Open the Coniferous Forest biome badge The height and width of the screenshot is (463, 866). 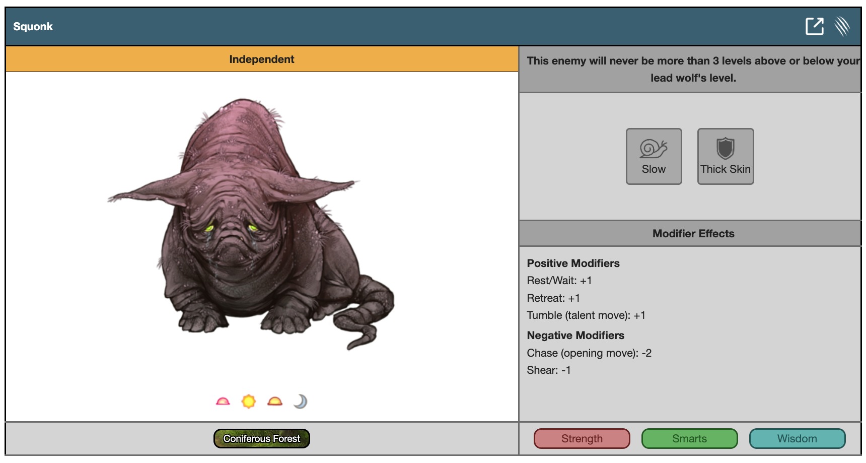pos(261,438)
